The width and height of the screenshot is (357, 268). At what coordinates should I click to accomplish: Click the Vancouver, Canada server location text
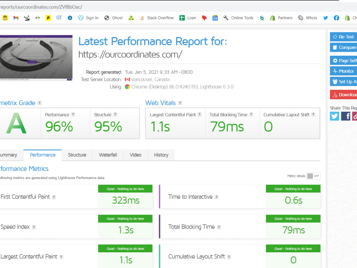[150, 80]
